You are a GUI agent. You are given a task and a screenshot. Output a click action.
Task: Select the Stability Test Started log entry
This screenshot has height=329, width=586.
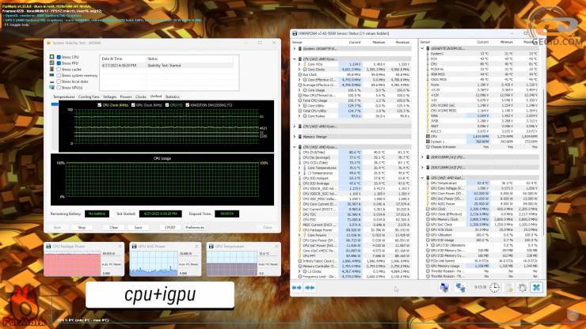(x=166, y=66)
